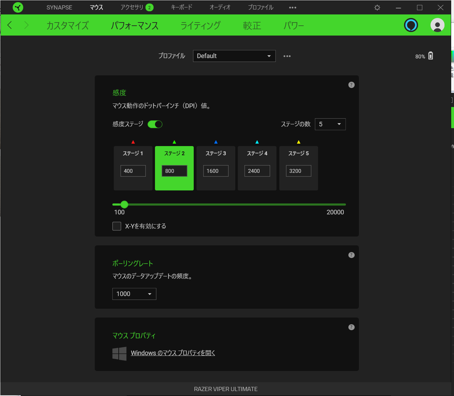Select the ステージ 5 card
The width and height of the screenshot is (454, 396).
click(x=299, y=168)
